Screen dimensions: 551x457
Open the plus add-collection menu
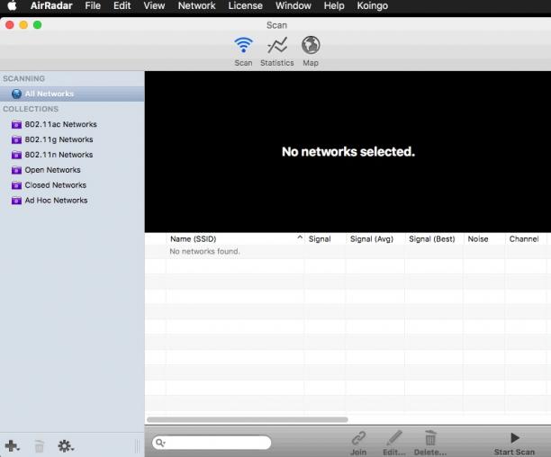(x=13, y=446)
